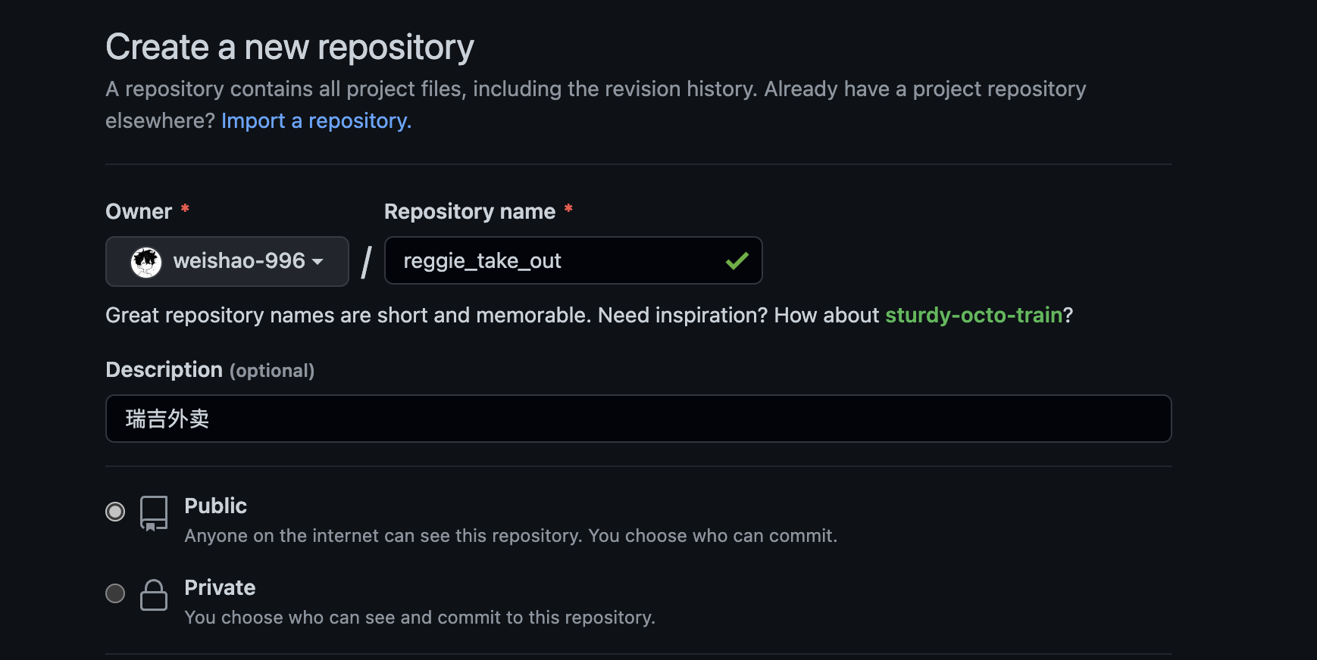The image size is (1317, 660).
Task: Open the Owner dropdown showing weishao-996
Action: [x=227, y=262]
